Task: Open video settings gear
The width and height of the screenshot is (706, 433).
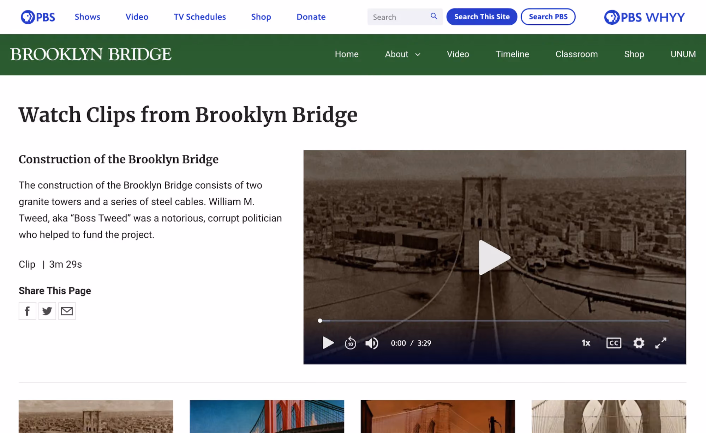Action: [x=639, y=343]
